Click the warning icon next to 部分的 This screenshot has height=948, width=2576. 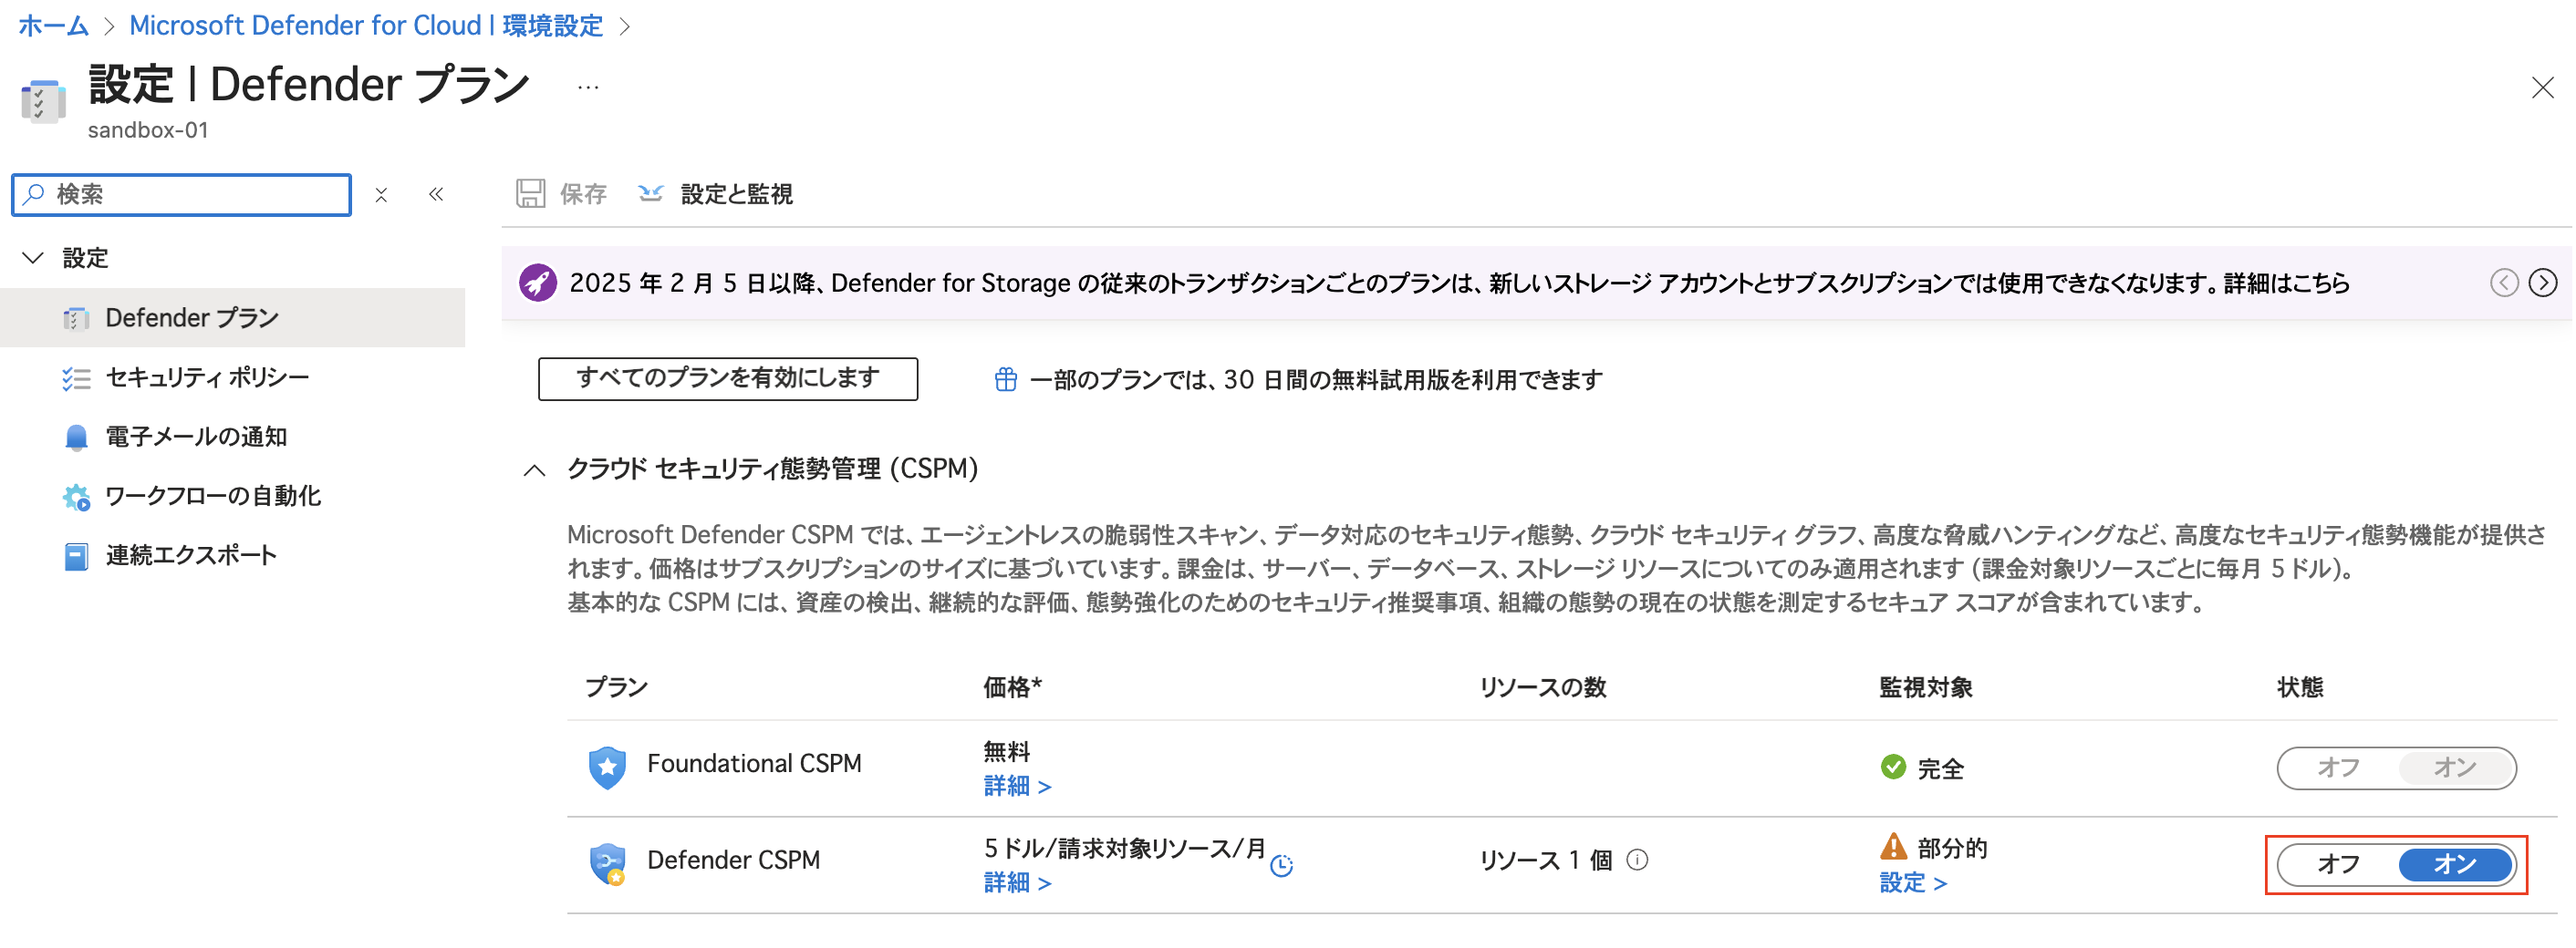[x=1893, y=847]
